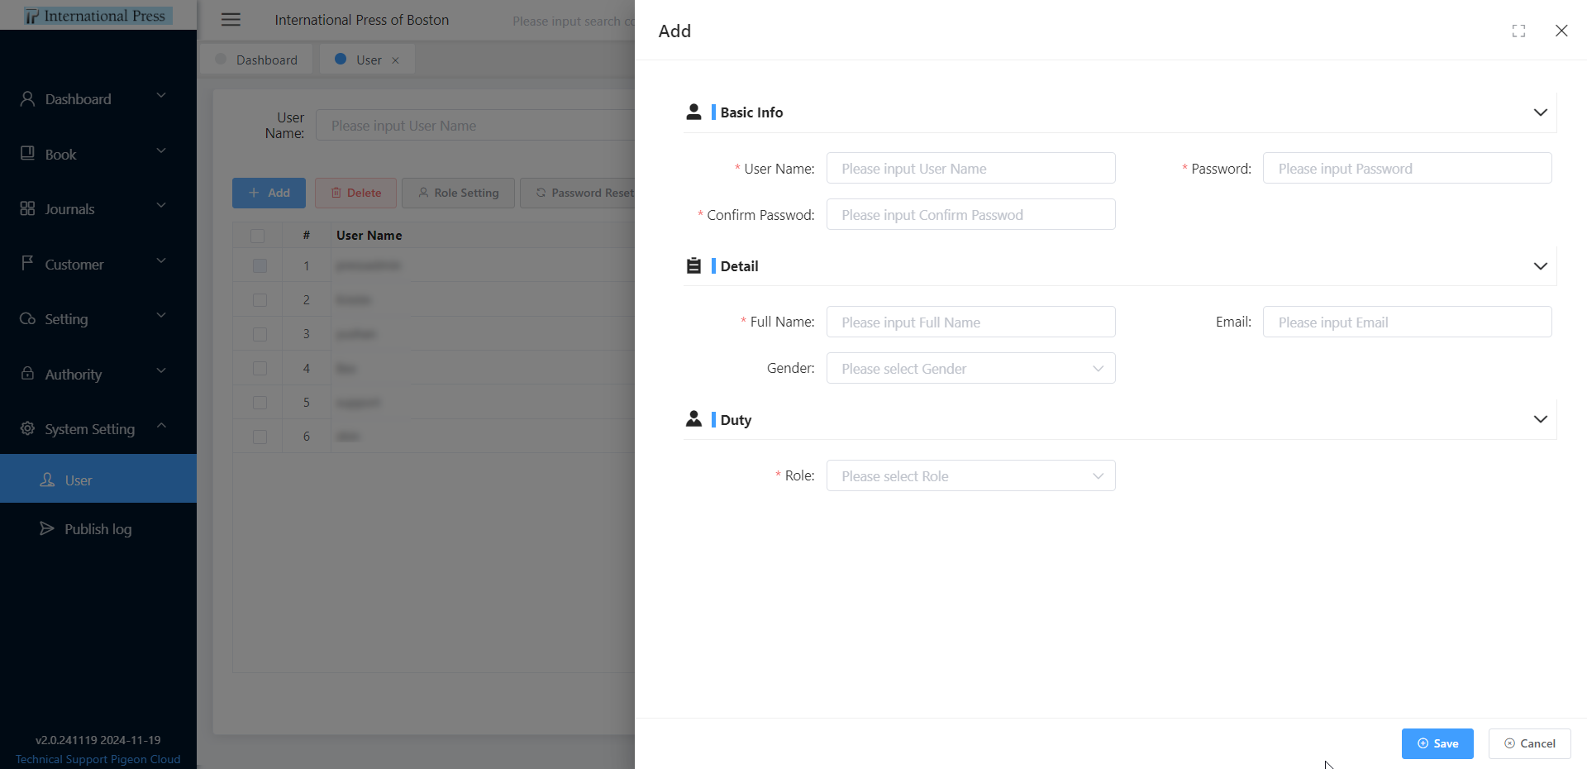Click the System Setting gear icon
Viewport: 1587px width, 769px height.
[x=27, y=428]
